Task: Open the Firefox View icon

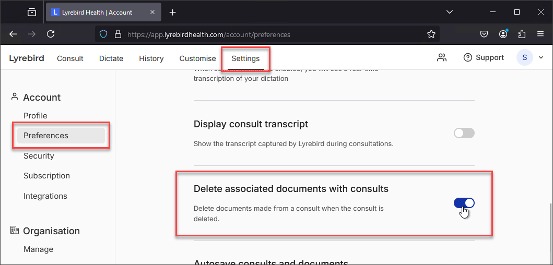Action: (32, 13)
